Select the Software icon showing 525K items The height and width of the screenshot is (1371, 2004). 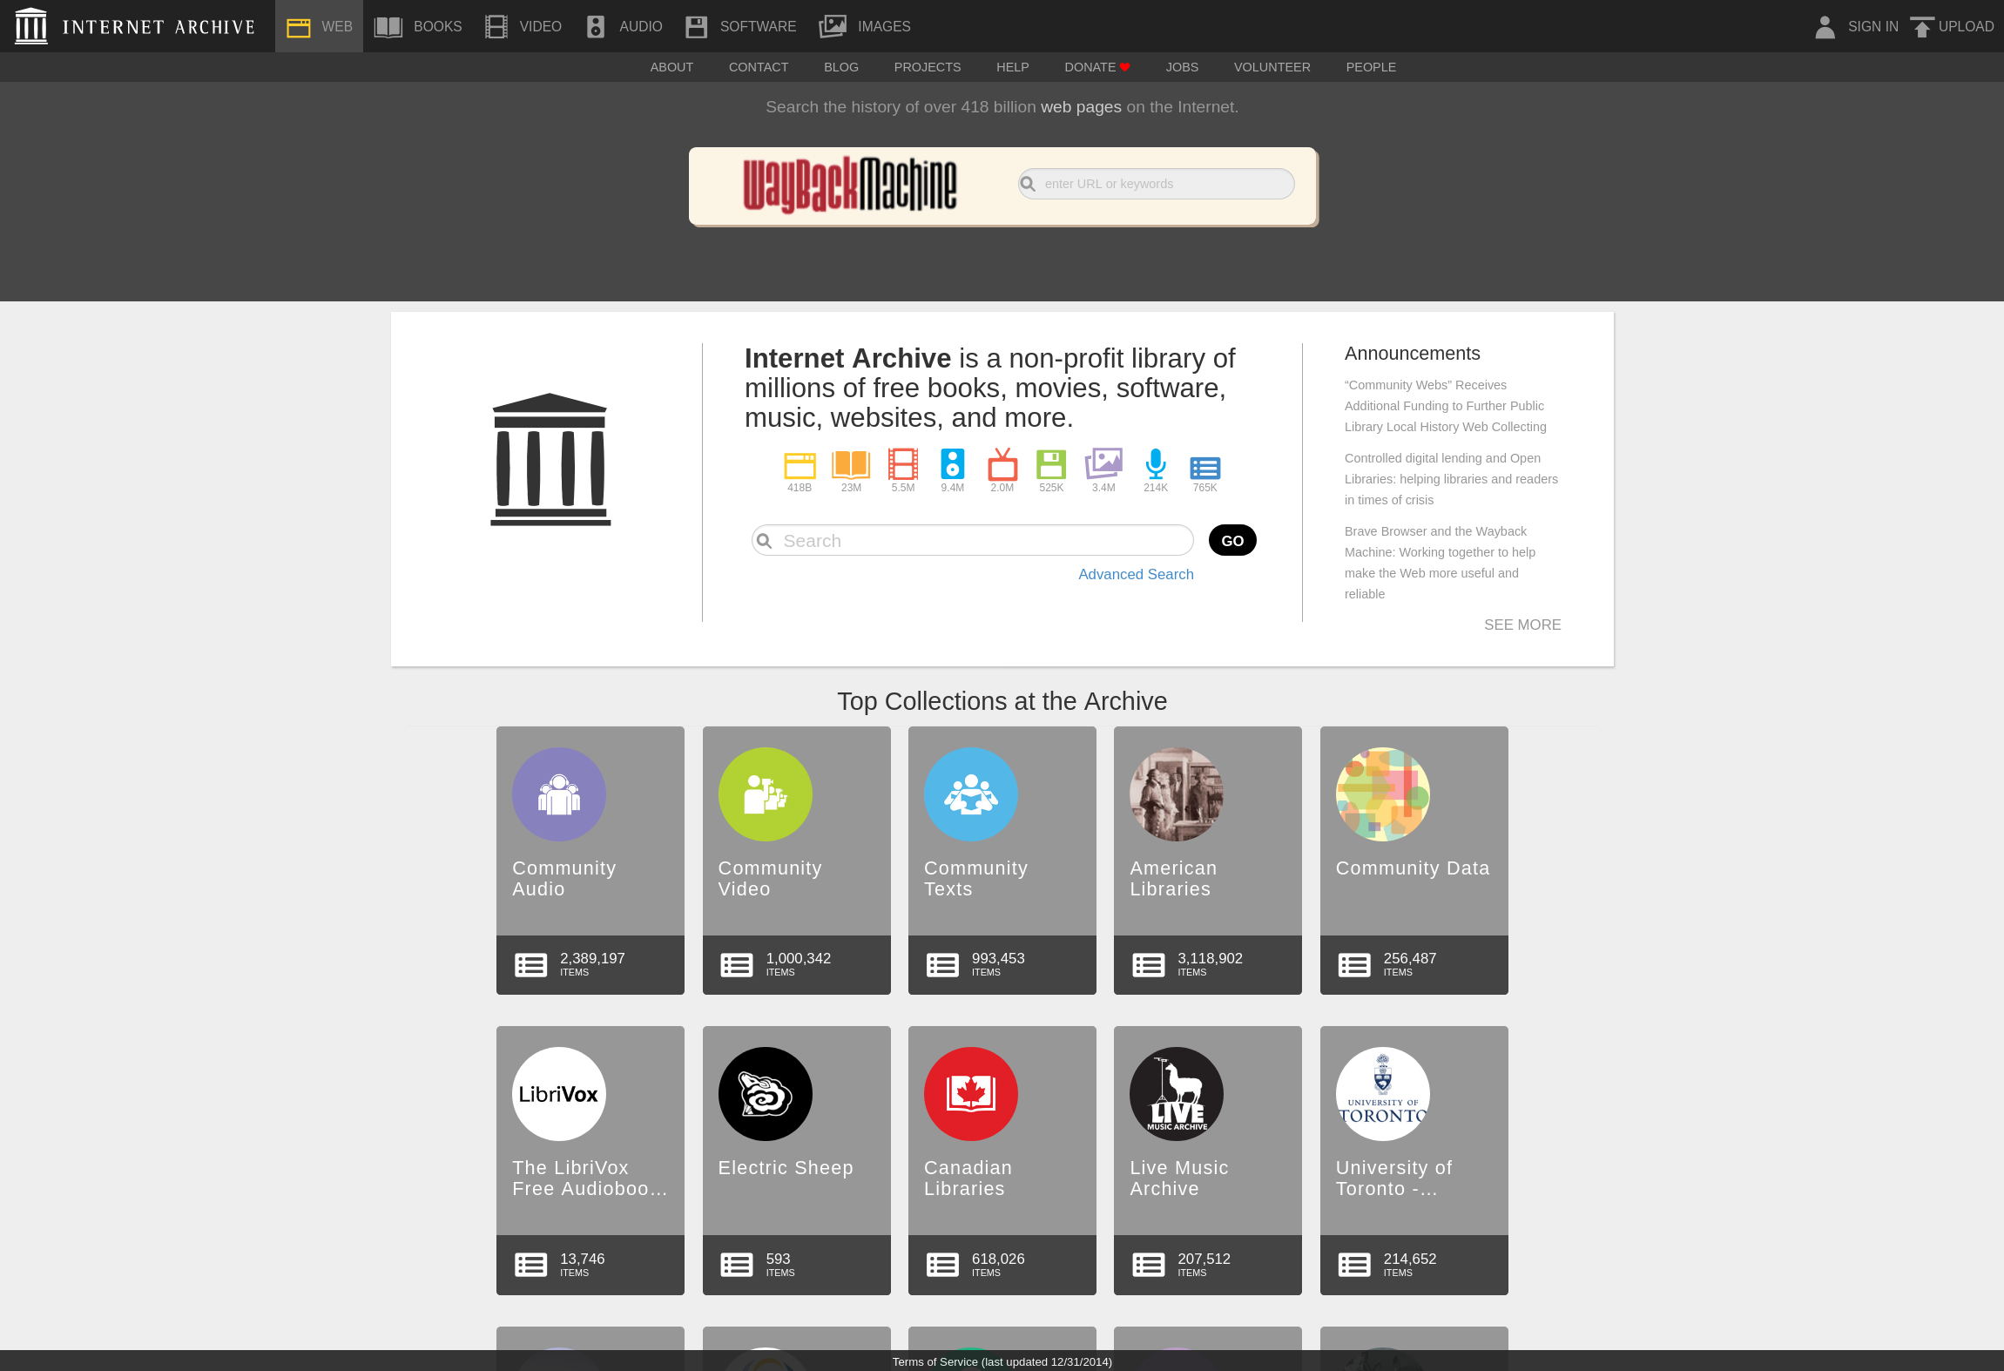pyautogui.click(x=1050, y=466)
